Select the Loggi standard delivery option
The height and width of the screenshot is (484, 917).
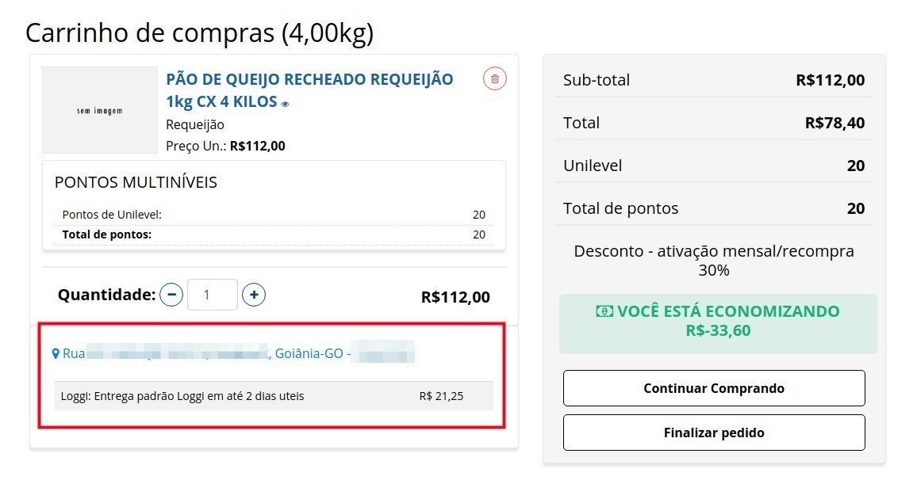182,396
